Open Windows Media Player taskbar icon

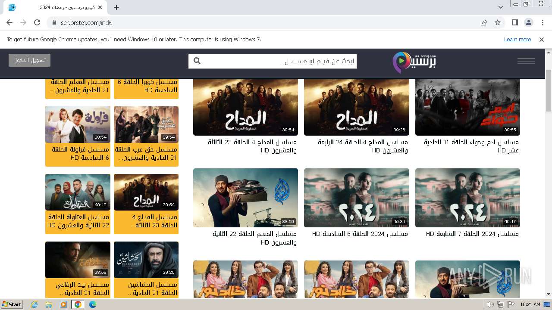coord(63,304)
